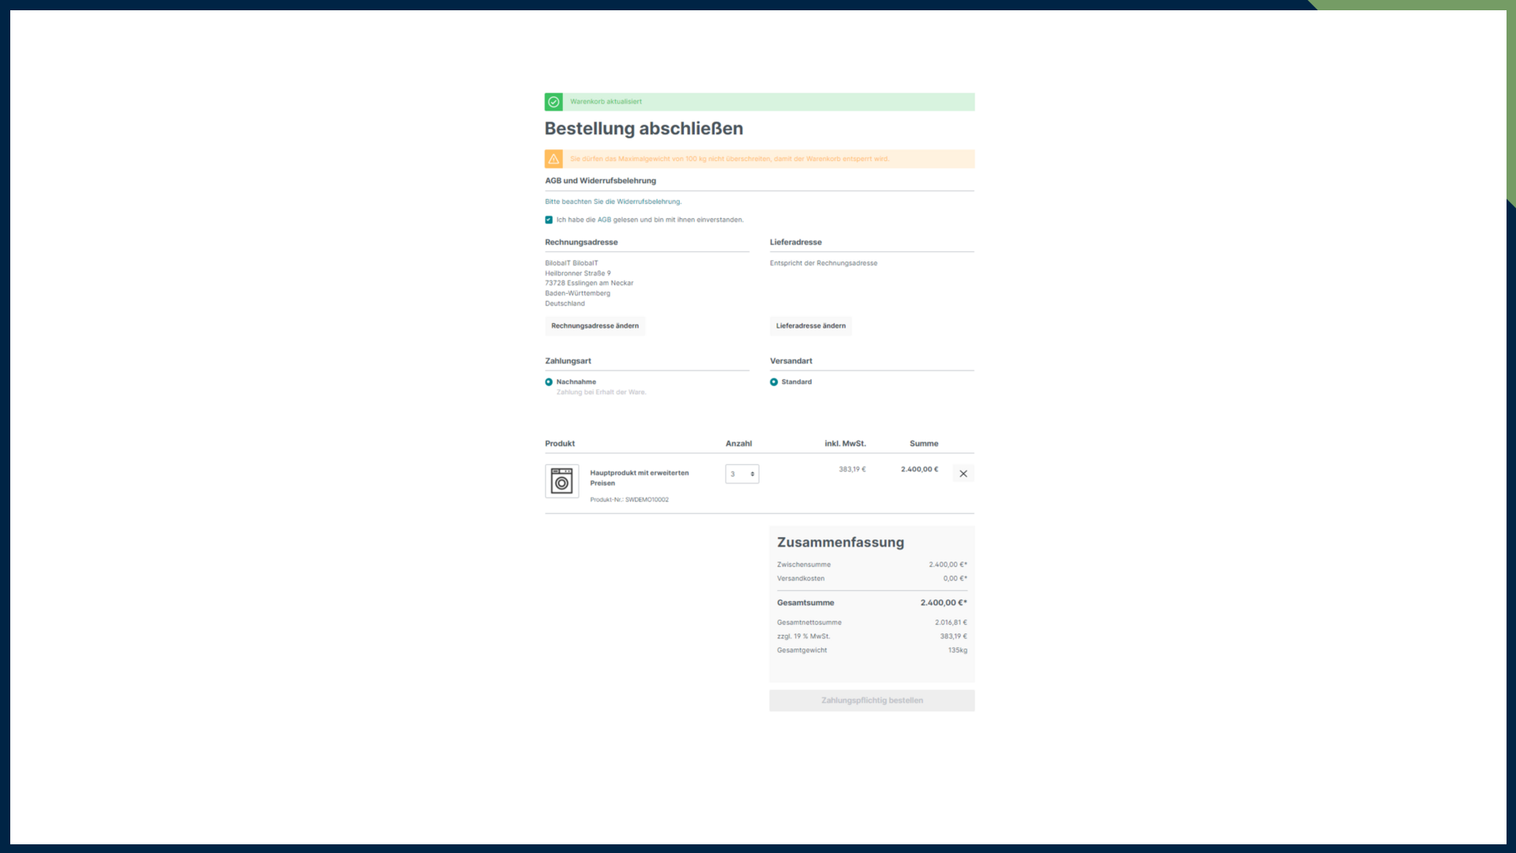Remove product with the X icon

pos(963,474)
